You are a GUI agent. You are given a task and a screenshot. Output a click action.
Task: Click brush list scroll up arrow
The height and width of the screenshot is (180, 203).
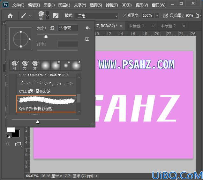click(x=79, y=78)
